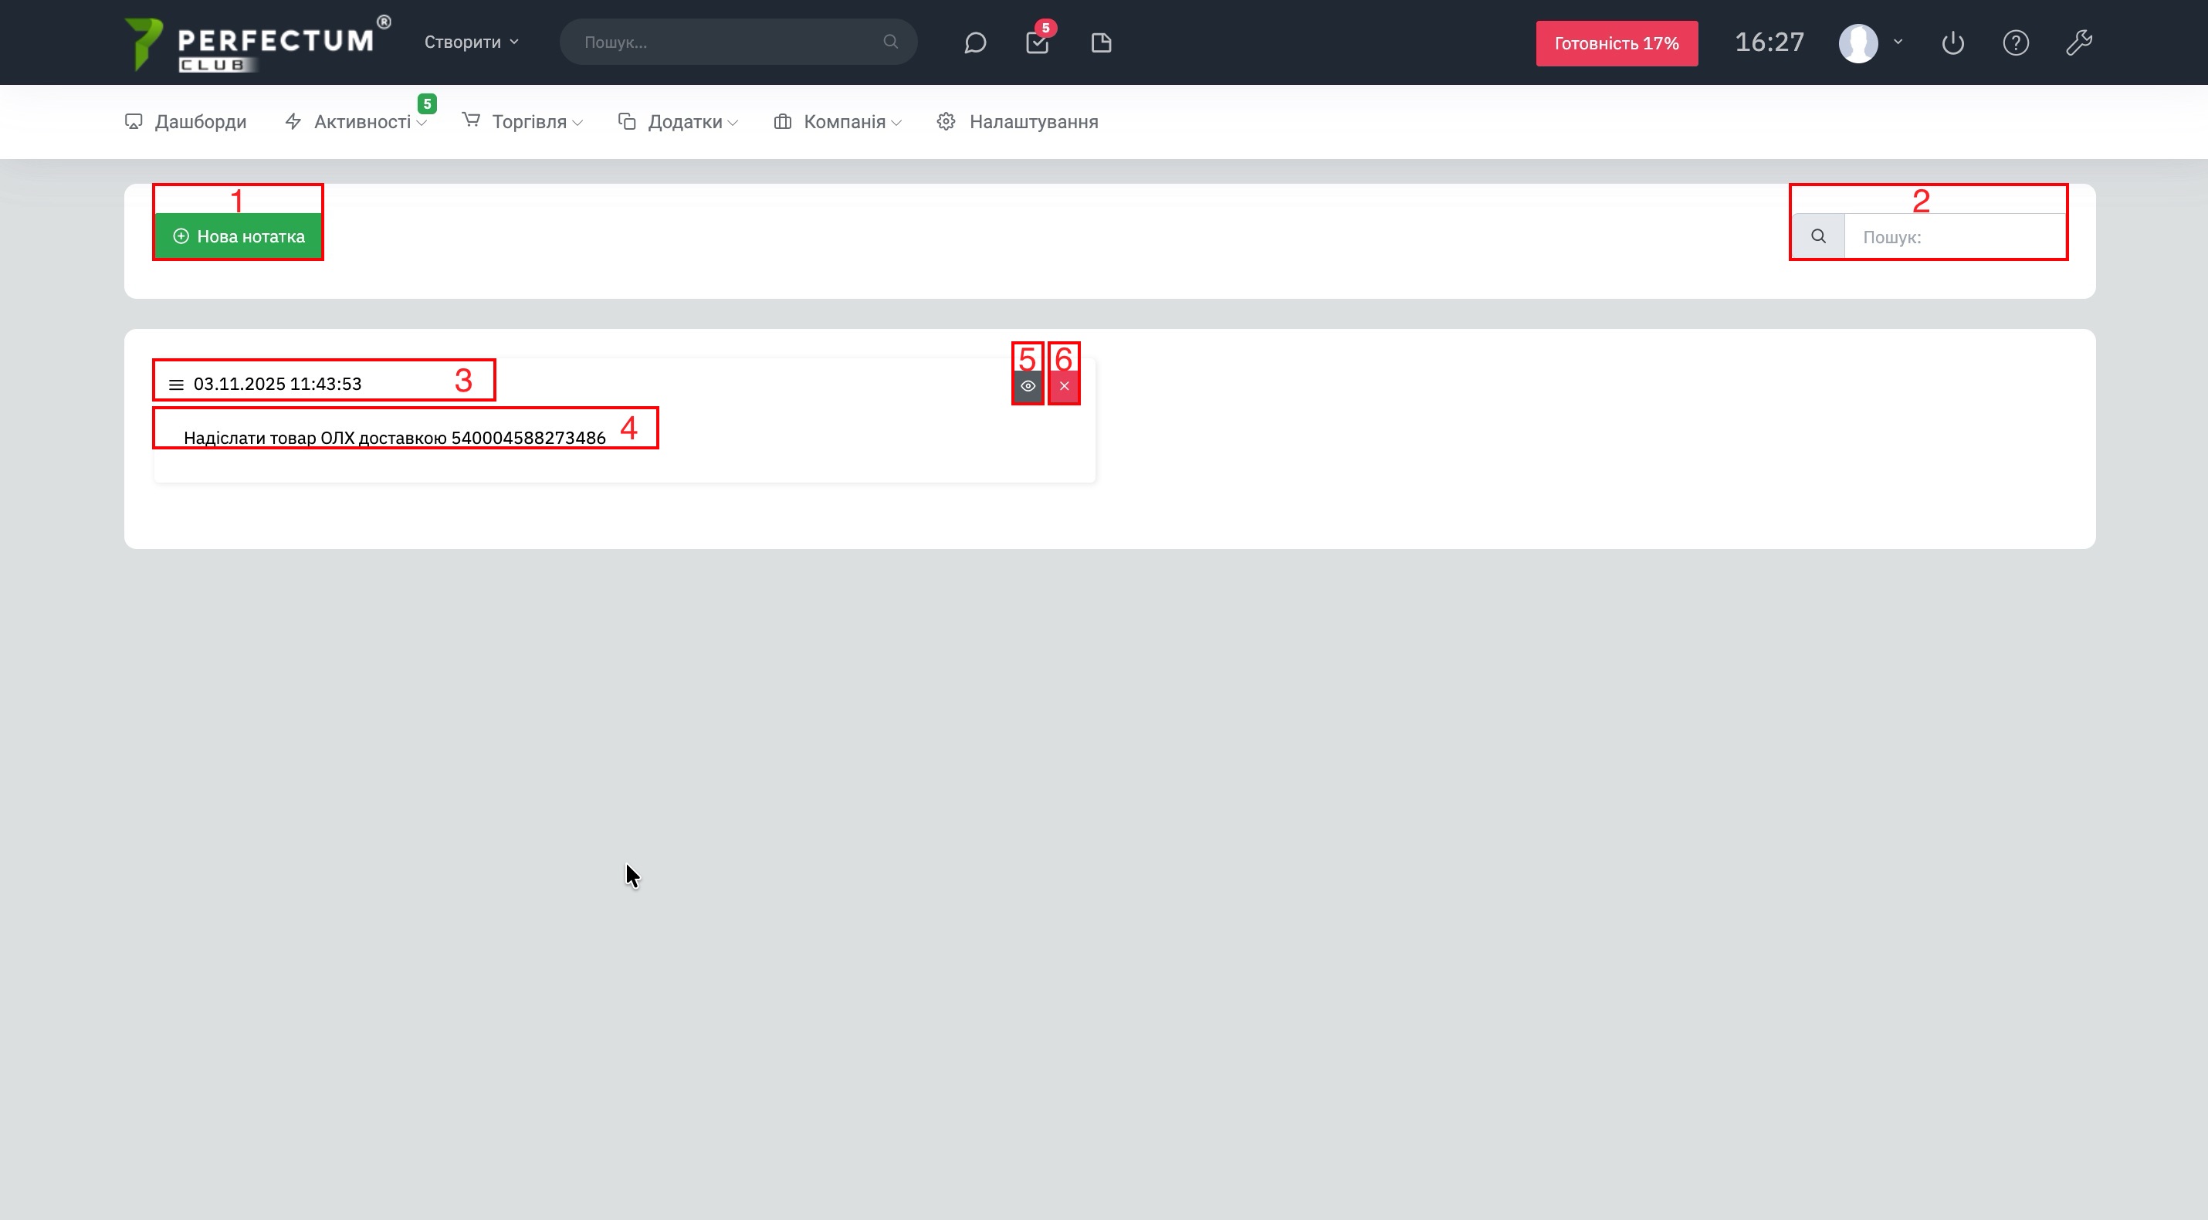Focus the global Пошук field in header
The width and height of the screenshot is (2208, 1220).
(x=729, y=42)
